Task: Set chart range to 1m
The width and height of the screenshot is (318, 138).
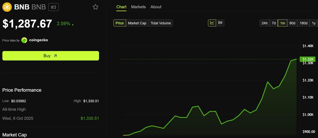Action: [282, 23]
